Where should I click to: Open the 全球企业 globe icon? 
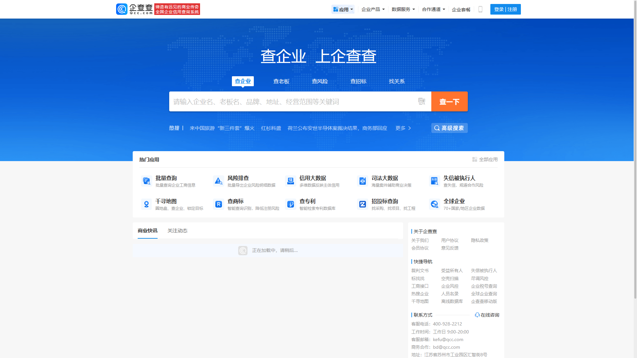click(x=434, y=204)
